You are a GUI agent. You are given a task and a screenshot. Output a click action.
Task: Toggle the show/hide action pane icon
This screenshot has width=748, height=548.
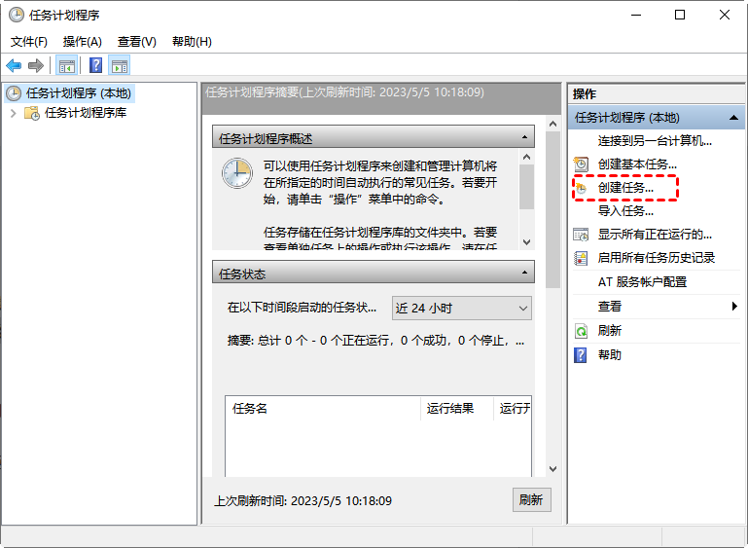[x=120, y=66]
